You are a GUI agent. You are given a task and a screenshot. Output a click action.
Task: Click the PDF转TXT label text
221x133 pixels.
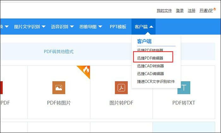pyautogui.click(x=184, y=103)
